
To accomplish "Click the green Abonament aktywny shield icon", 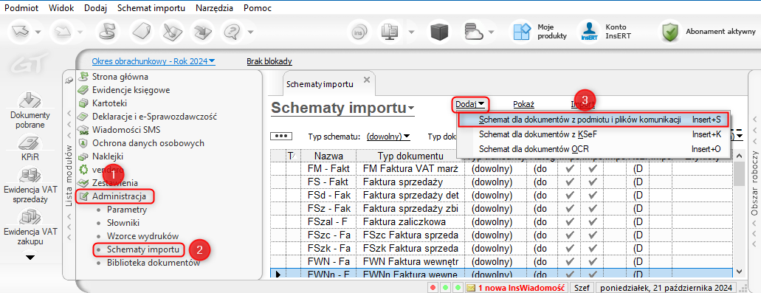I will click(x=670, y=32).
